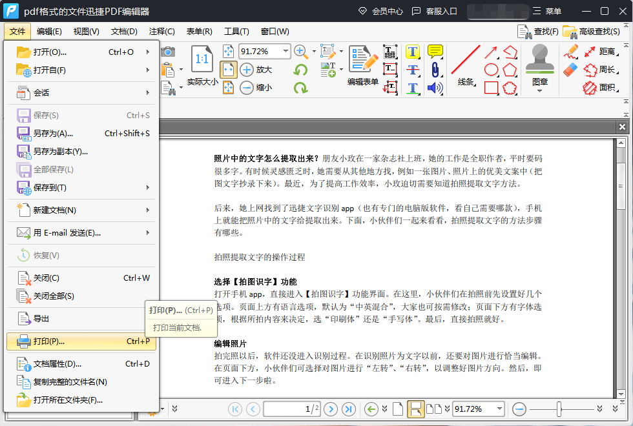Toggle single page layout in status bar
This screenshot has width=633, height=426.
(398, 409)
